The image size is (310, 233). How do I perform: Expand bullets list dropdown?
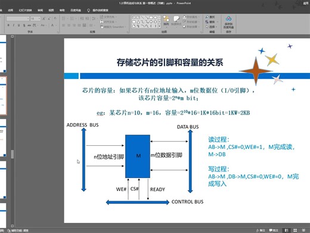(67, 19)
